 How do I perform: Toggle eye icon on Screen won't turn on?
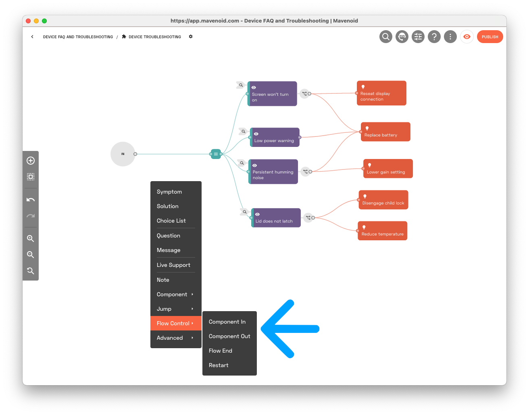(254, 87)
